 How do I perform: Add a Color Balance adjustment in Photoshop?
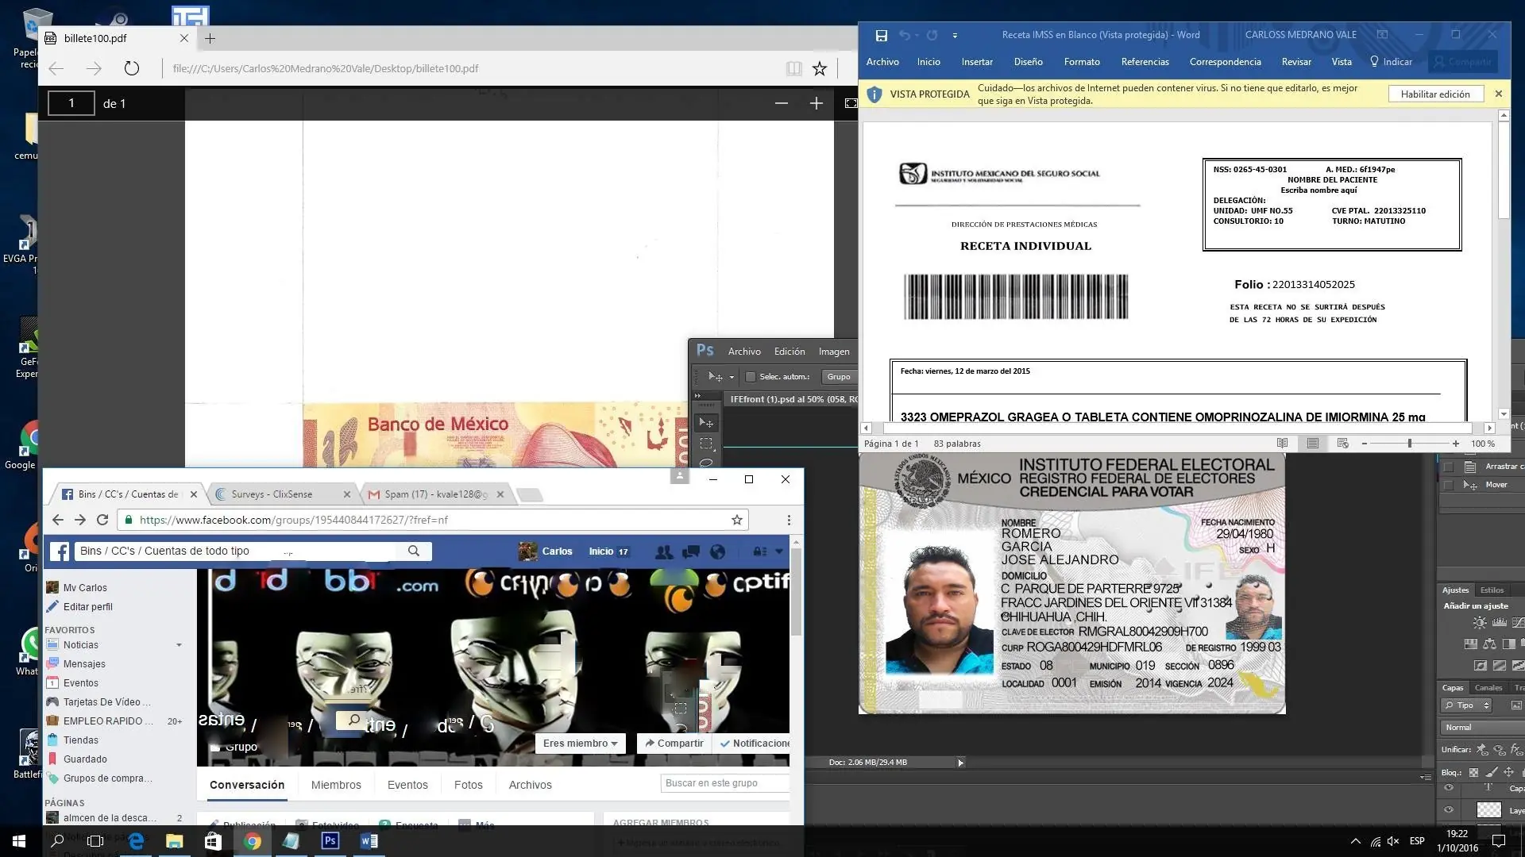click(x=1490, y=644)
